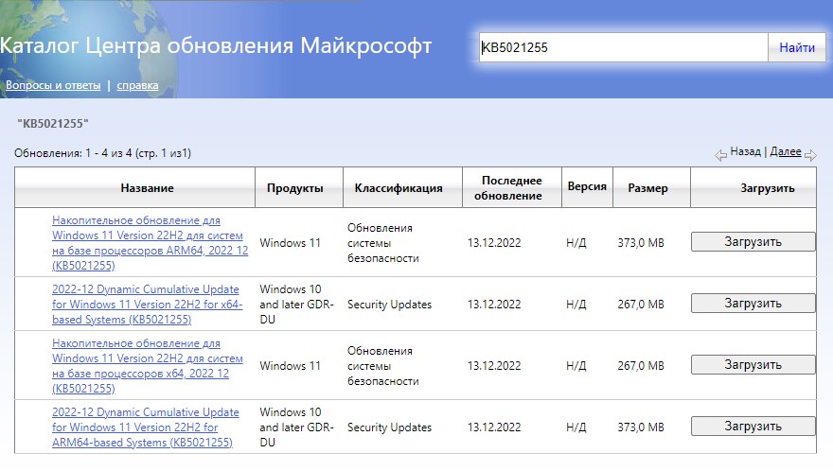Select Windows 10 and later GDR-DU for x64-based row

[296, 305]
